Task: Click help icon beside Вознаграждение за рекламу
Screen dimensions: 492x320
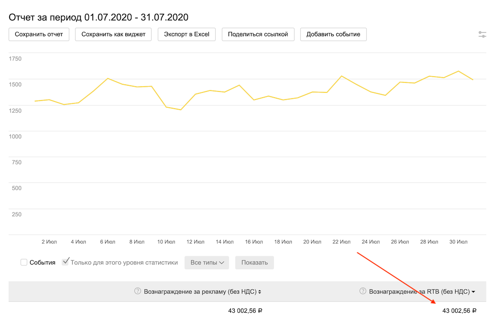Action: click(x=138, y=291)
